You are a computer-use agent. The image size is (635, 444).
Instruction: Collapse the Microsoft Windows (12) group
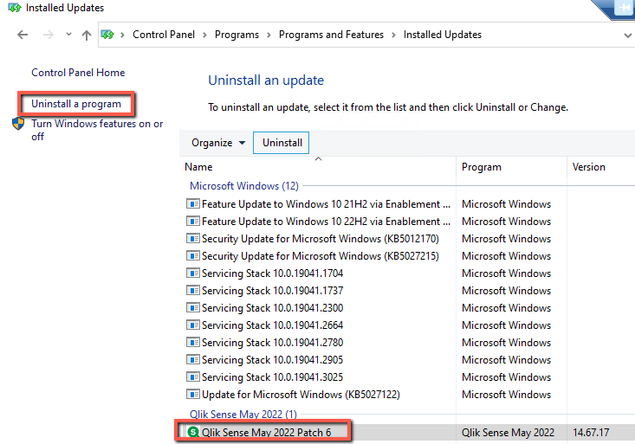click(x=244, y=186)
